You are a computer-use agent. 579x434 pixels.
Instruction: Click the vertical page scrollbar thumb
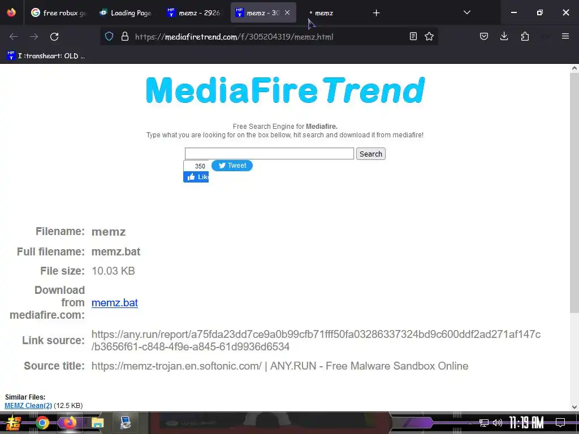(574, 192)
